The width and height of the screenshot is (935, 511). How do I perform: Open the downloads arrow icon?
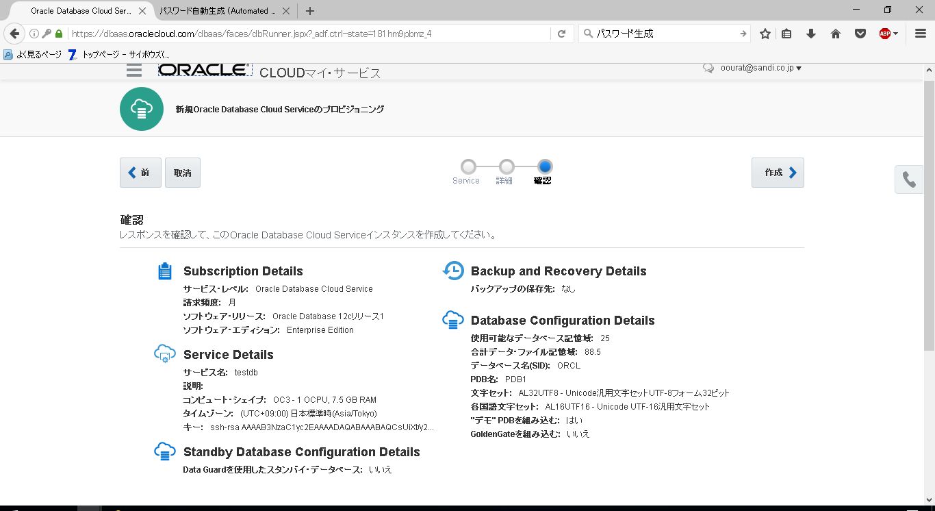point(811,34)
